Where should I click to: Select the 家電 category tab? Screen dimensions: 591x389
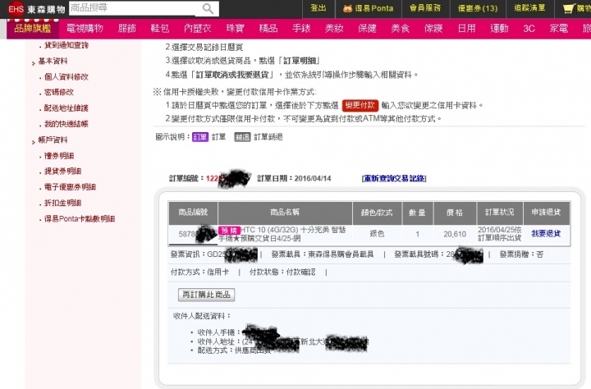[x=559, y=28]
